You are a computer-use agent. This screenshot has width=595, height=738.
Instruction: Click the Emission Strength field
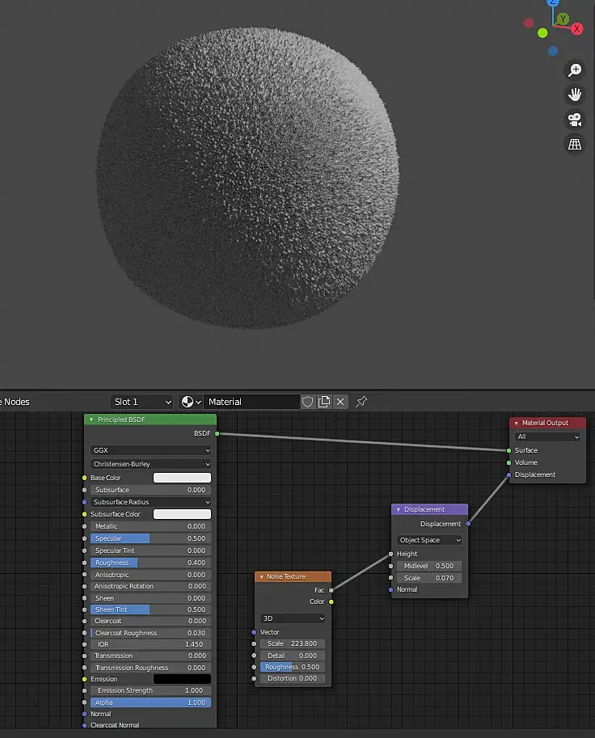click(x=150, y=690)
